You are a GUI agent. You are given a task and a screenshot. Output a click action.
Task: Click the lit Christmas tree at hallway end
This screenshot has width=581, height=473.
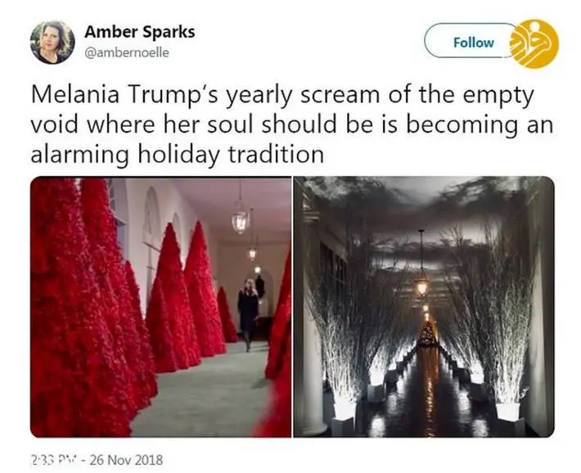[426, 335]
